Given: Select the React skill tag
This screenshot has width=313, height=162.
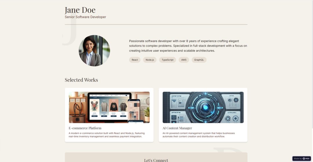Looking at the screenshot, I should pos(135,60).
